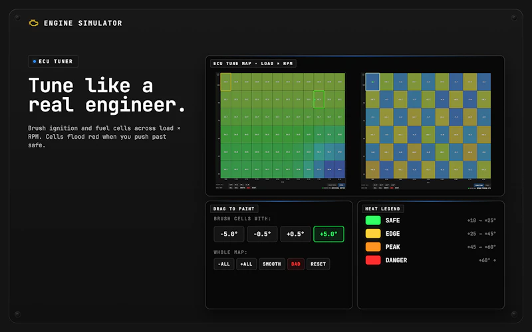This screenshot has height=332, width=532.
Task: Click the '+10 → +25°' range text
Action: click(x=481, y=220)
